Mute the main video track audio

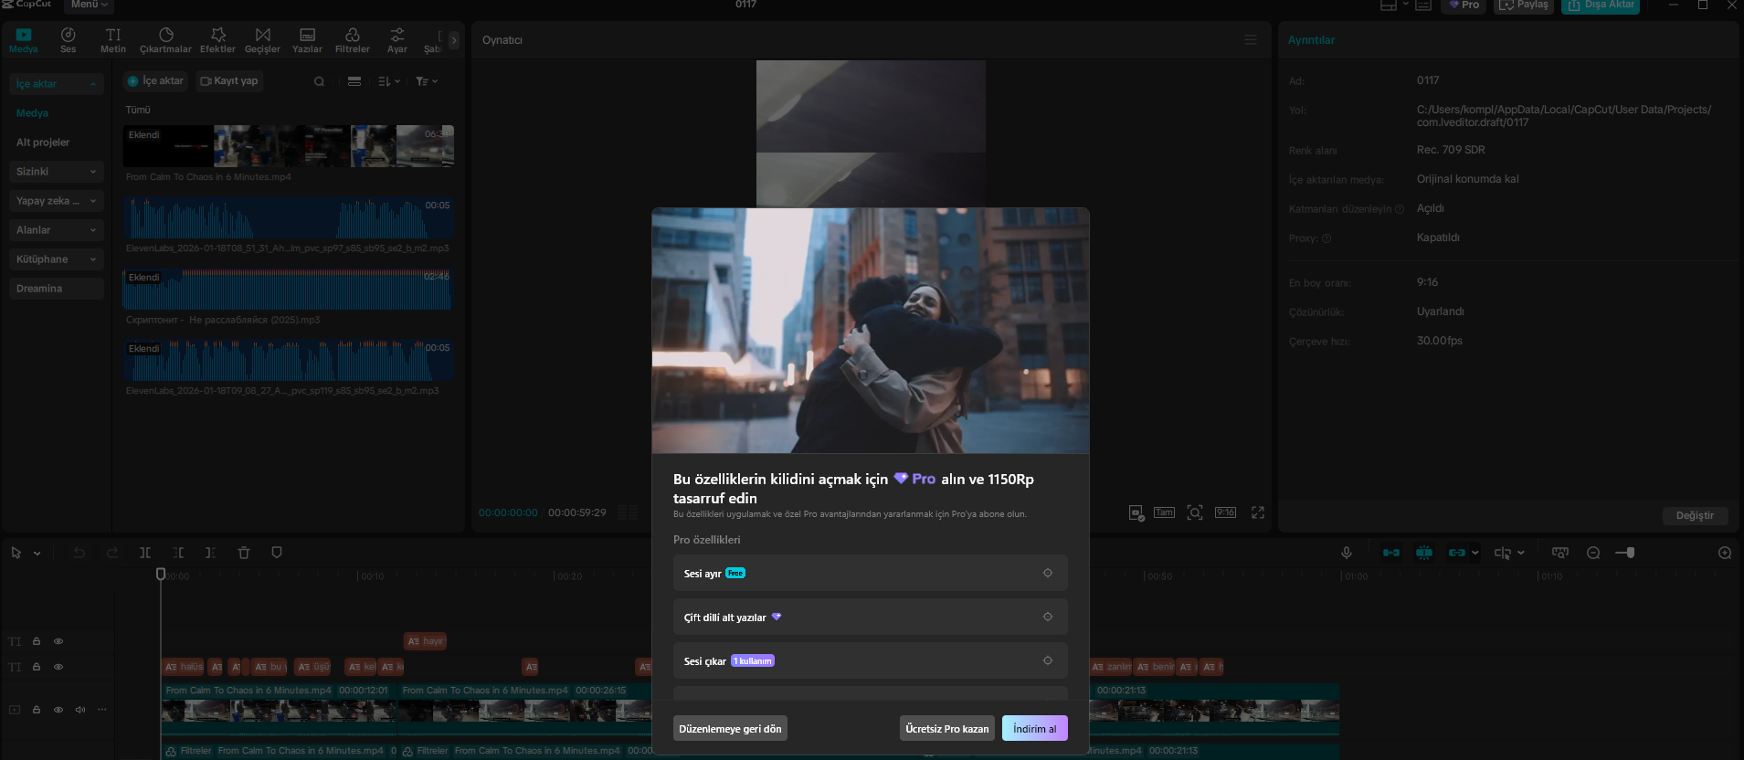click(x=80, y=710)
